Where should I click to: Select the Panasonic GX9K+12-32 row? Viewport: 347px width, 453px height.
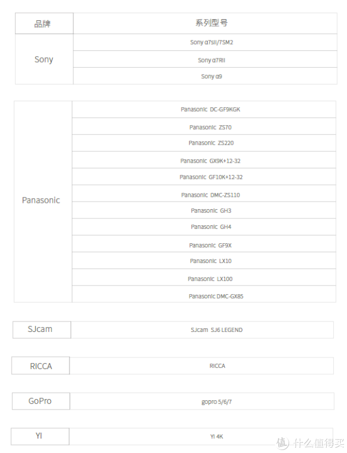click(x=204, y=160)
